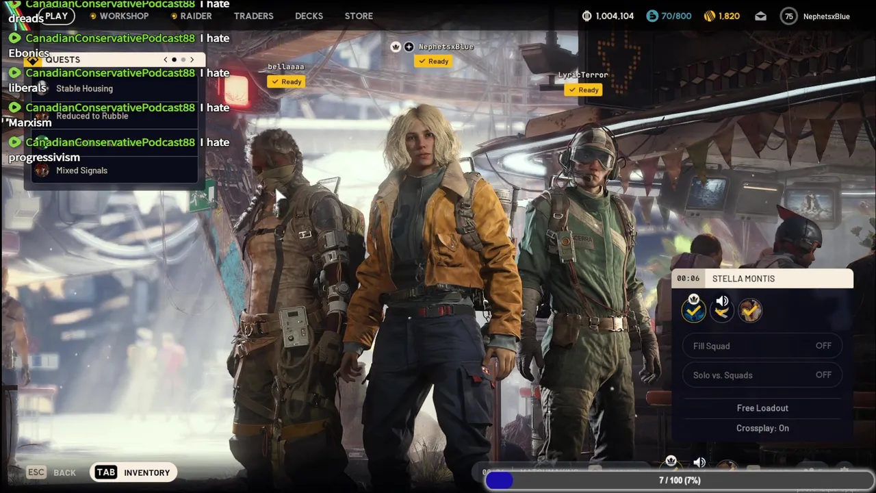This screenshot has width=876, height=493.
Task: Open NephetsxBlue profile name in top bar
Action: point(826,16)
